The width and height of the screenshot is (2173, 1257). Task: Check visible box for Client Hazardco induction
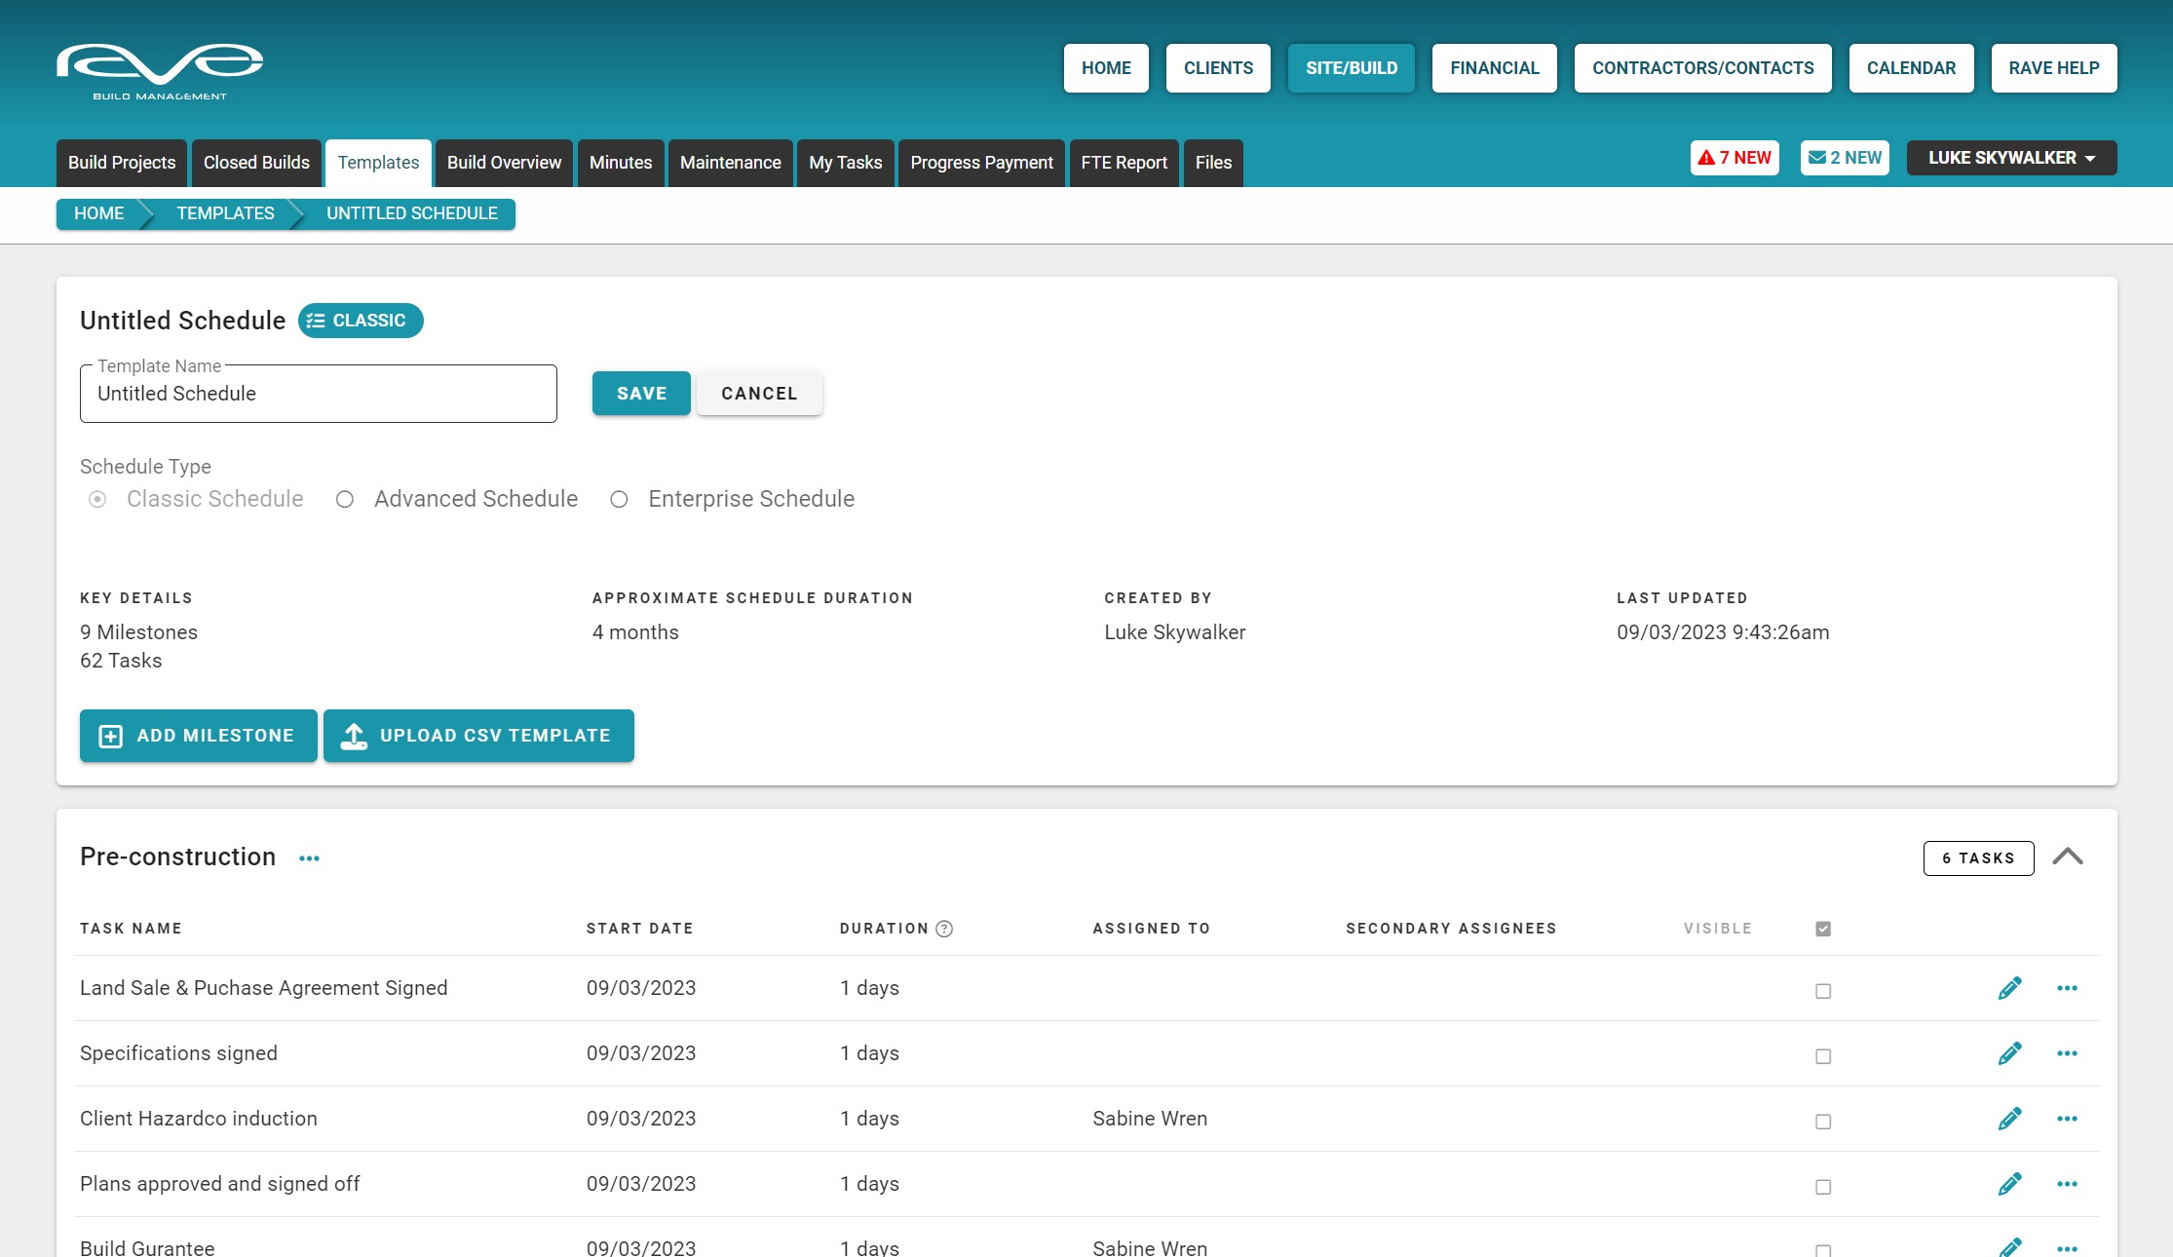tap(1823, 1122)
